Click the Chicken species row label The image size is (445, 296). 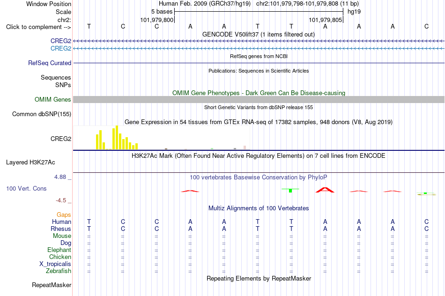coord(60,257)
